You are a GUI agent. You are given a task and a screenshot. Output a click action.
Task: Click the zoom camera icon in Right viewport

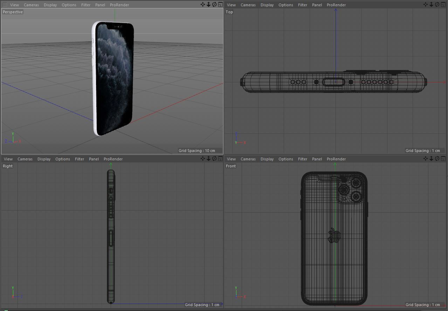tap(208, 159)
